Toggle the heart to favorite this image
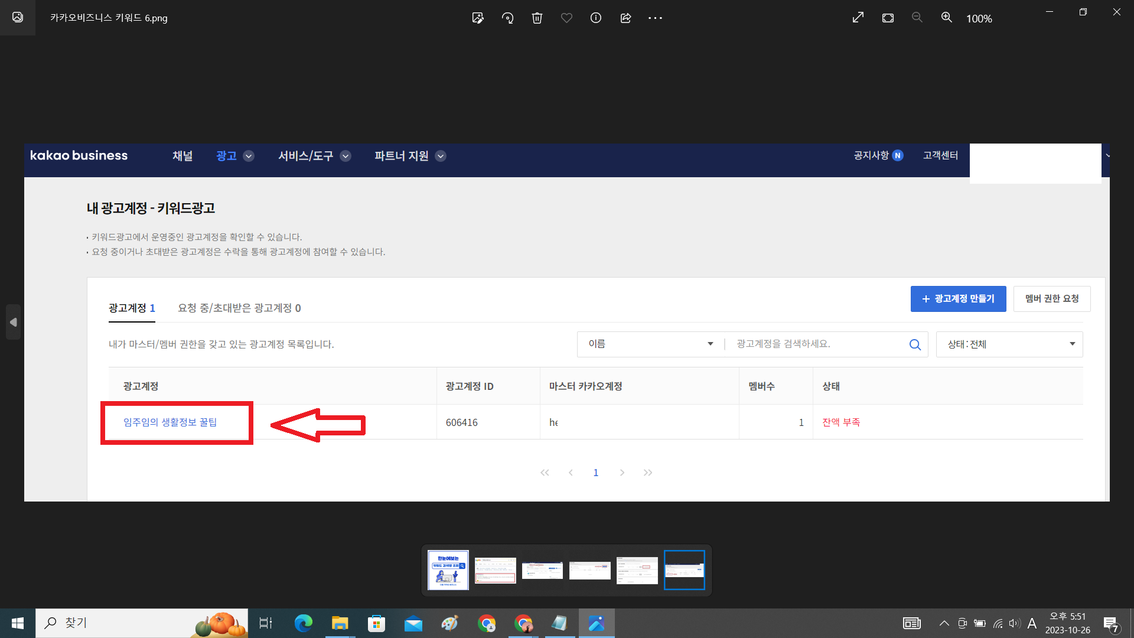Image resolution: width=1134 pixels, height=638 pixels. [566, 18]
